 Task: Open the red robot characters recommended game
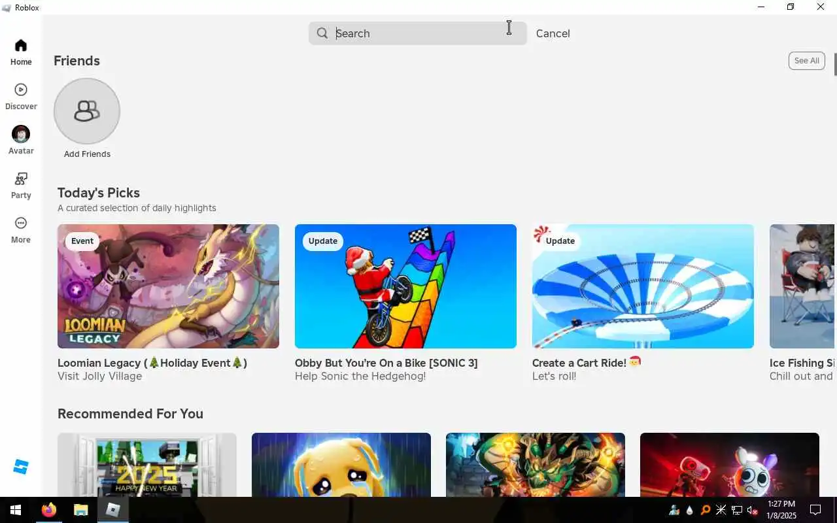pos(730,465)
